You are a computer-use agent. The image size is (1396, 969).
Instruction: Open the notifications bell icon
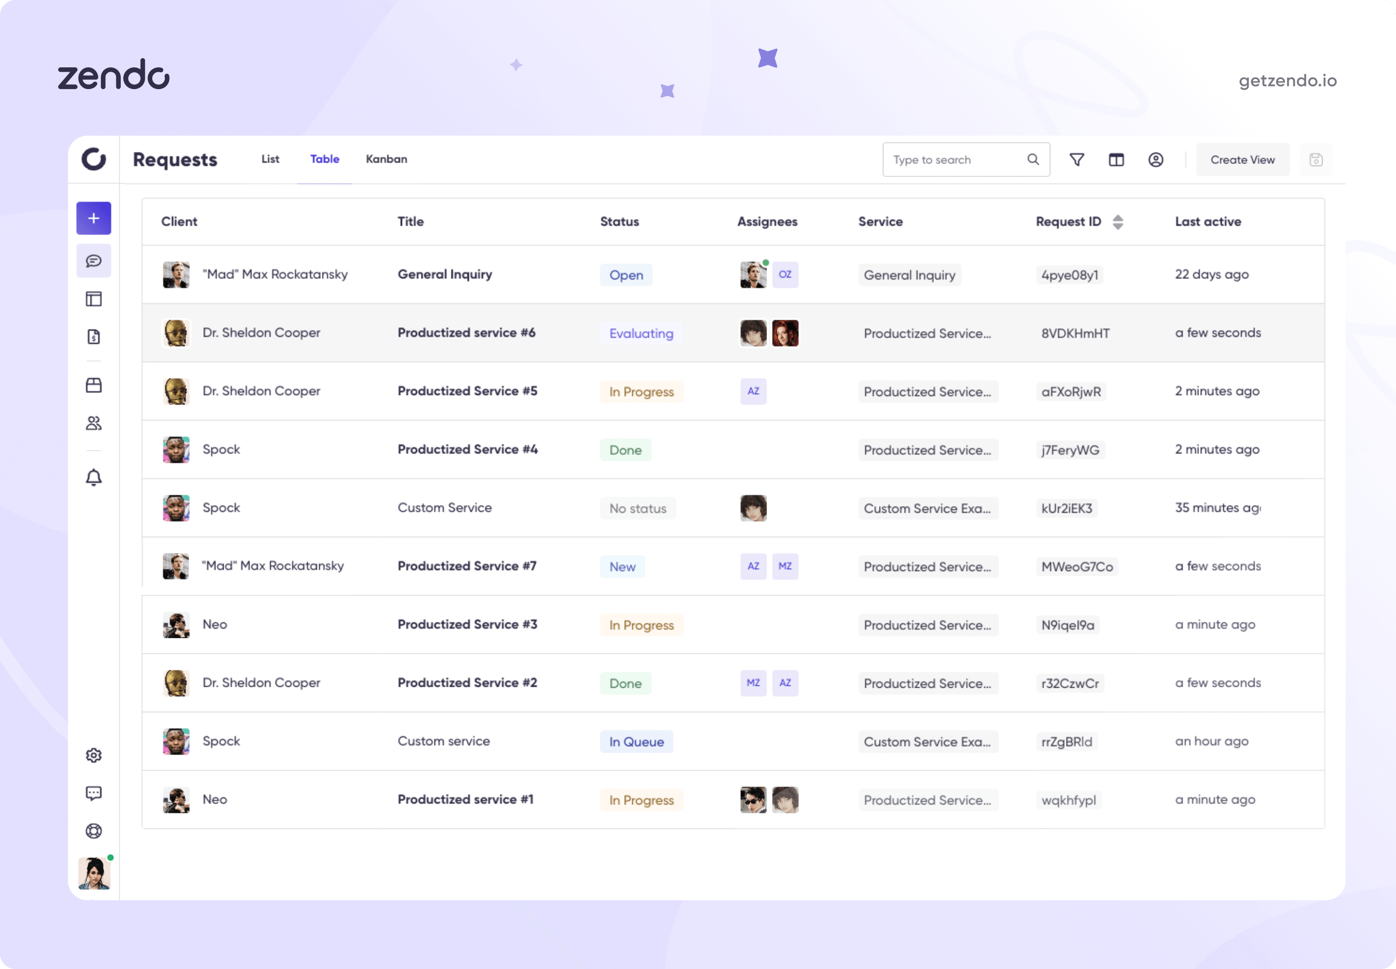tap(94, 478)
